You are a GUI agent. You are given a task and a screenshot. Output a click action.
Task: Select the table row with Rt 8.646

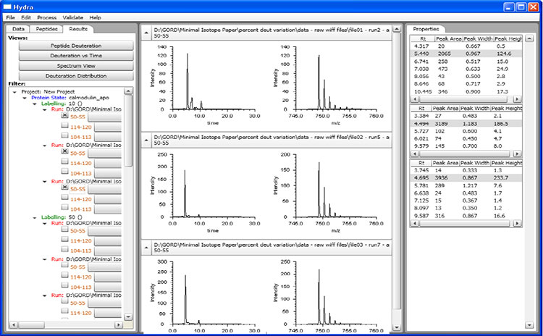click(466, 84)
